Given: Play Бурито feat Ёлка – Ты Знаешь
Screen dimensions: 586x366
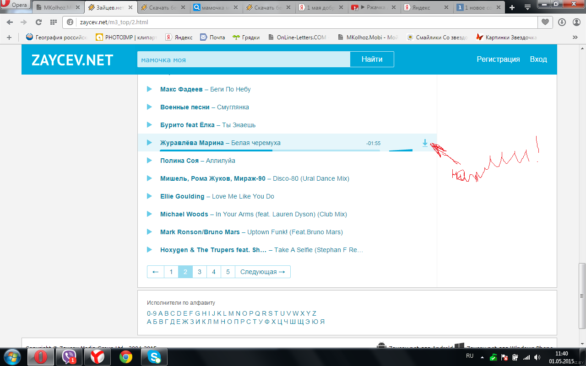Looking at the screenshot, I should (149, 125).
